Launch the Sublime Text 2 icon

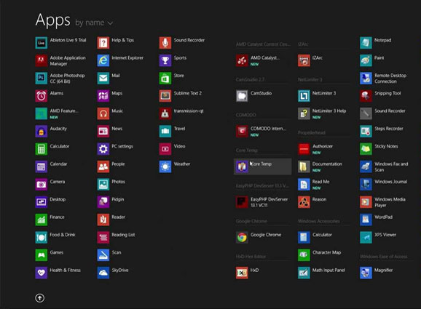(x=165, y=96)
